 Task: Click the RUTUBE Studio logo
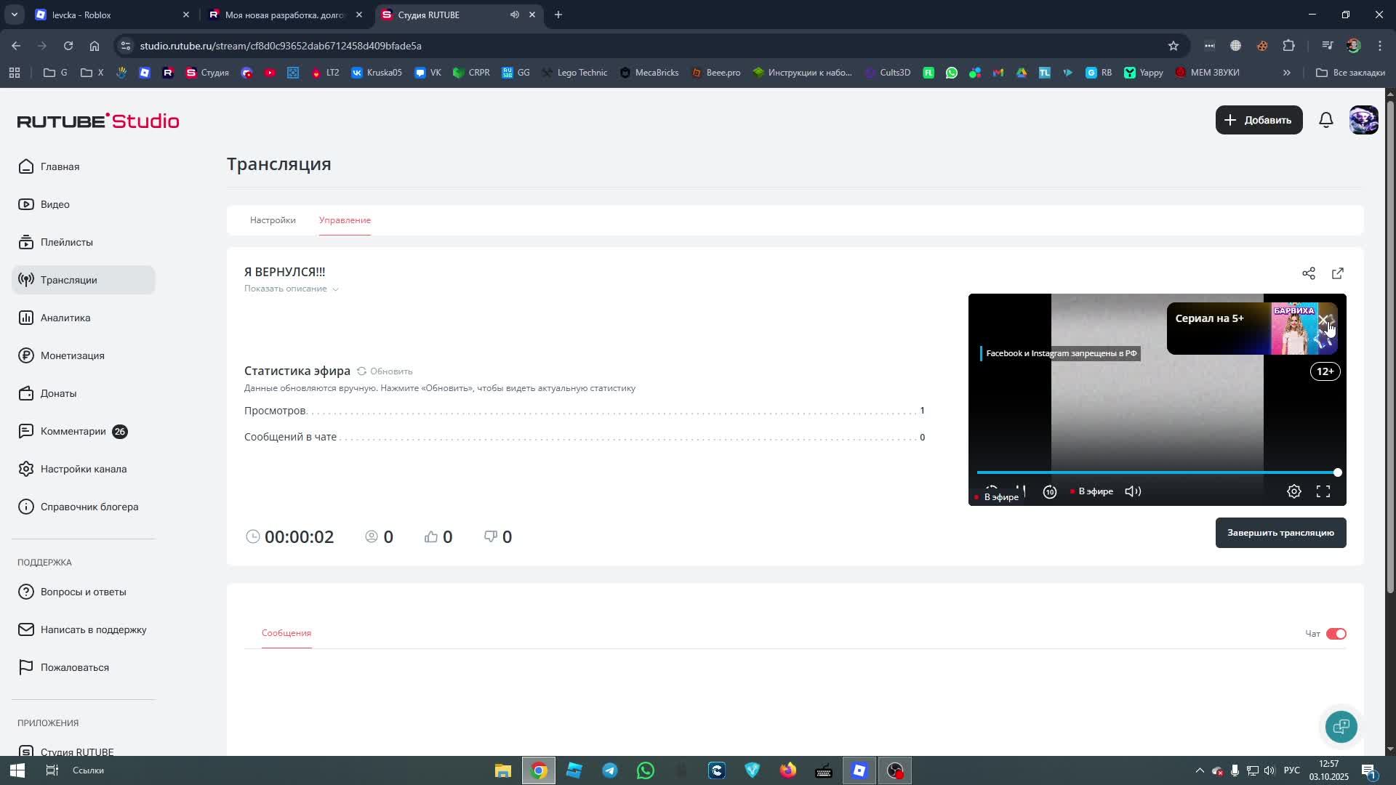[98, 121]
